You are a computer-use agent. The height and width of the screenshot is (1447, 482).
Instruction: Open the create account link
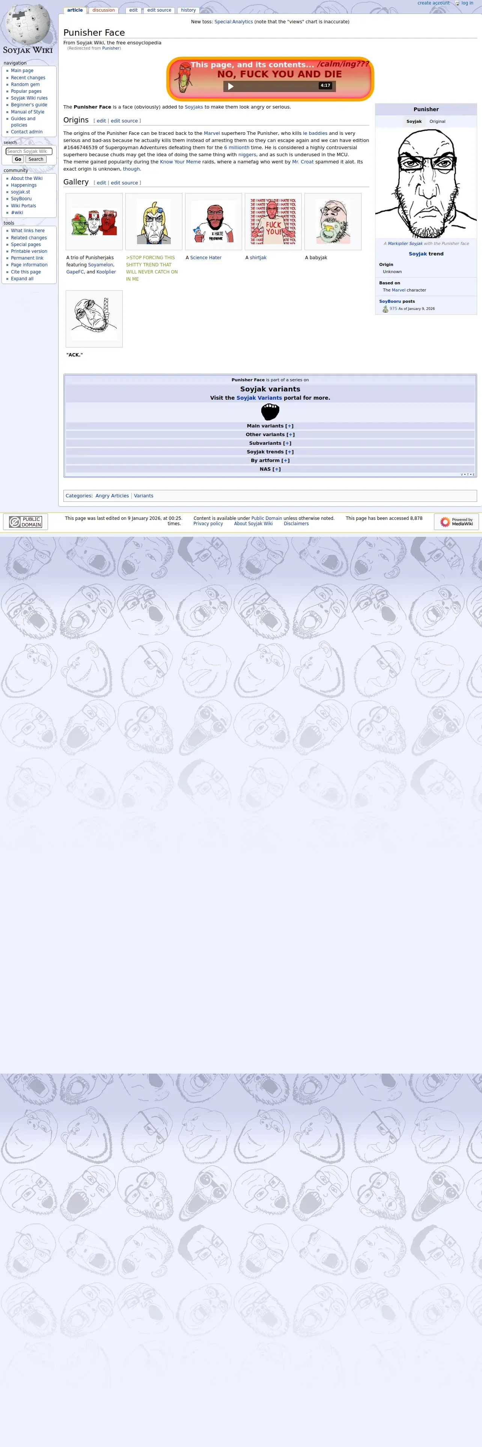click(x=433, y=3)
